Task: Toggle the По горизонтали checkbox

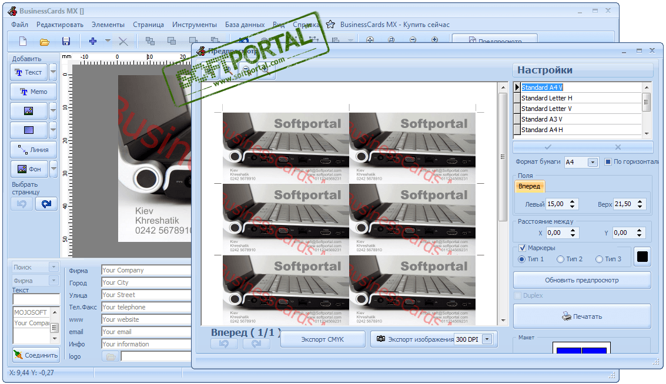Action: 608,161
